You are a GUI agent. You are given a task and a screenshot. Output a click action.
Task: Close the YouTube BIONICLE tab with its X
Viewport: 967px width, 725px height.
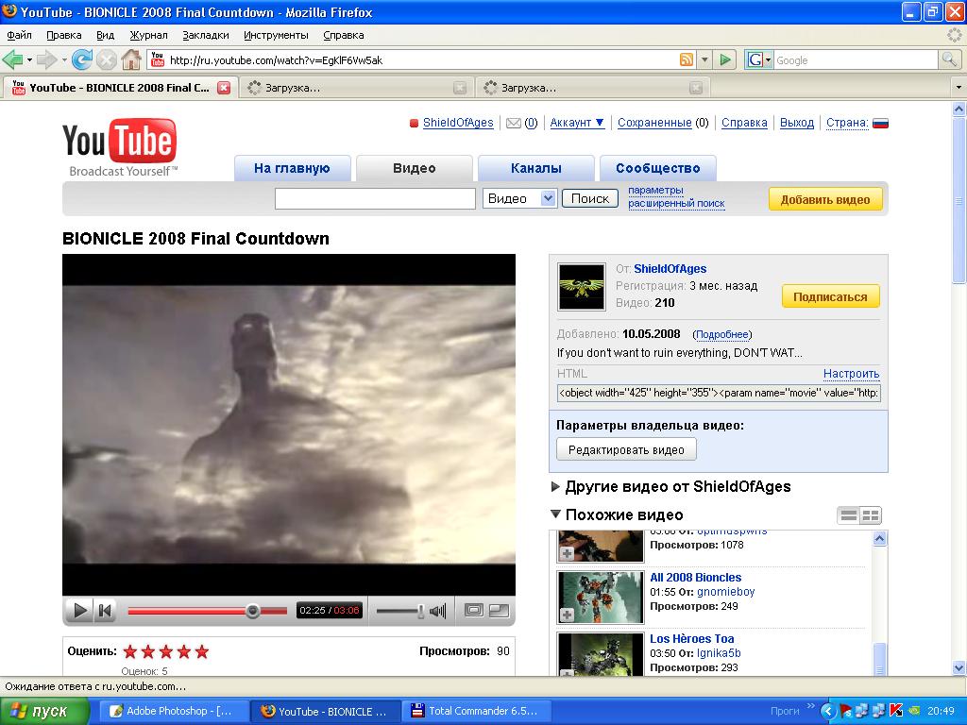point(224,88)
